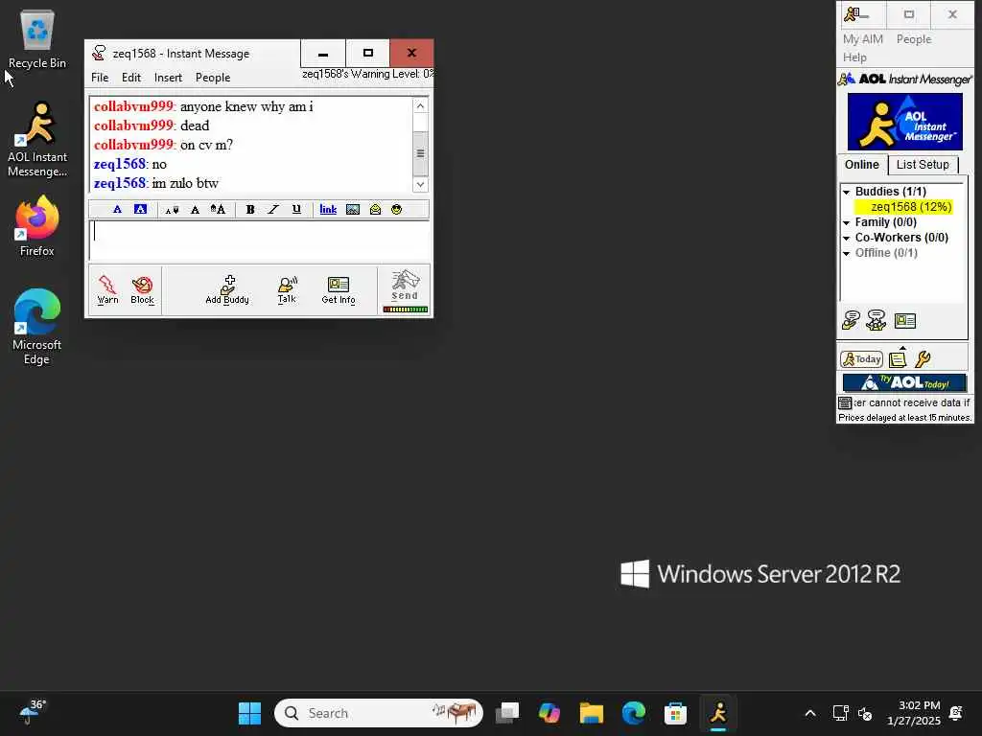Open the Windows Start button
982x736 pixels.
click(x=249, y=713)
